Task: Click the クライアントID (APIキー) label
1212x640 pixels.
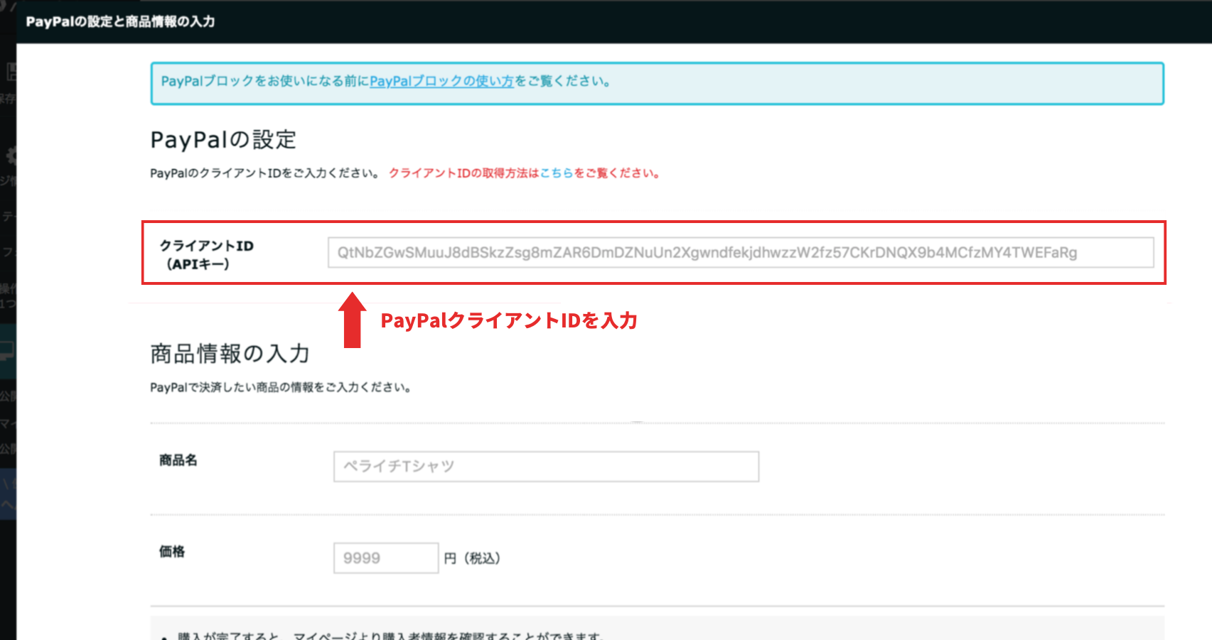Action: coord(206,254)
